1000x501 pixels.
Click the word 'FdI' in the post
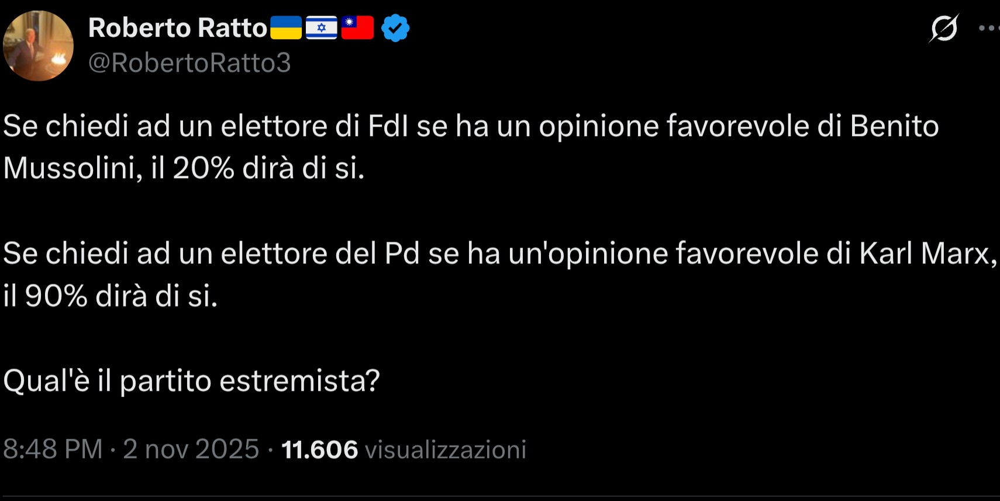[388, 126]
